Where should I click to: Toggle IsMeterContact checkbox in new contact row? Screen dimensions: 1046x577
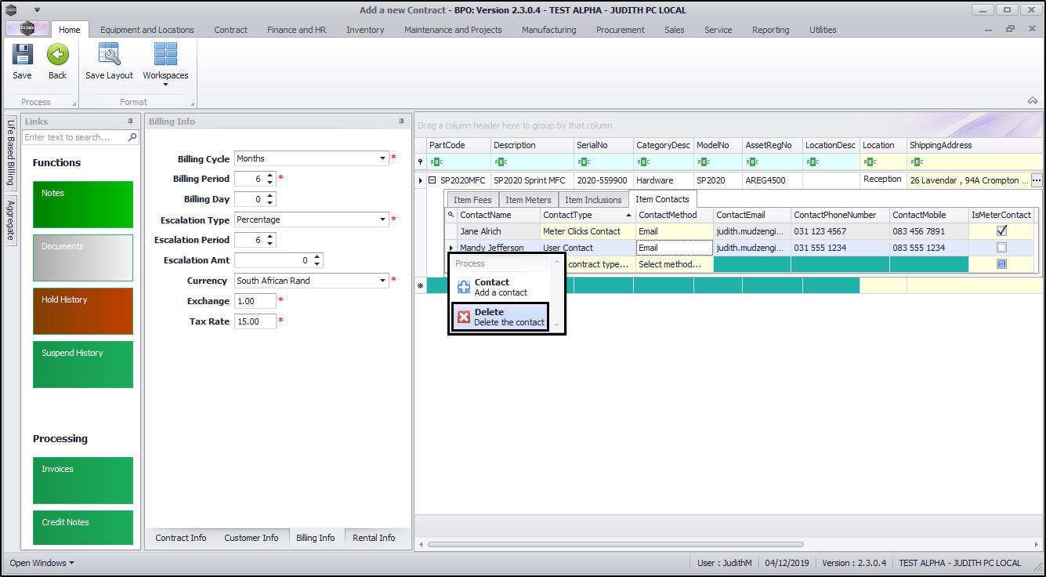pos(1001,264)
